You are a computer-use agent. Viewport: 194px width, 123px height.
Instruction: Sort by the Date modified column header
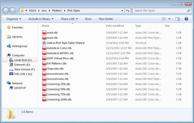point(115,26)
